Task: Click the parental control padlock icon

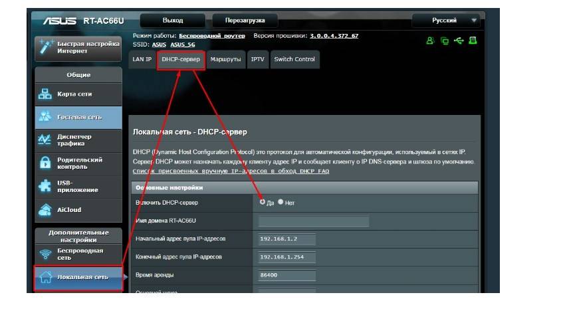Action: click(x=45, y=163)
